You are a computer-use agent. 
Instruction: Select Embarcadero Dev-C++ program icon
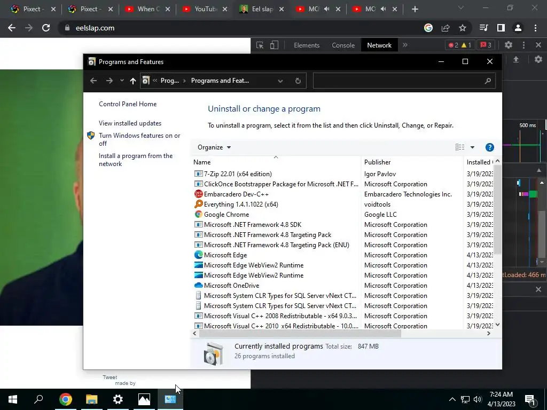(199, 194)
